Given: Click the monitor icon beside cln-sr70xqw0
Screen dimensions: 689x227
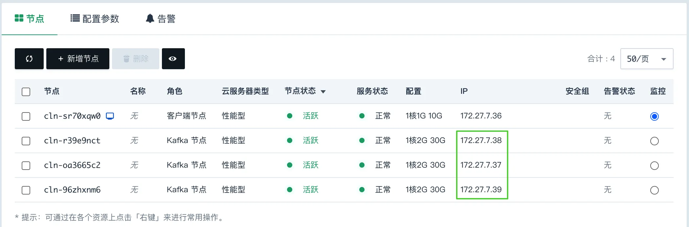Looking at the screenshot, I should point(110,116).
